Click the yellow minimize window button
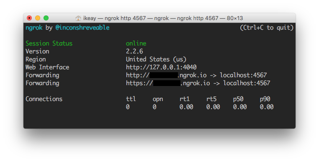 [x=38, y=18]
